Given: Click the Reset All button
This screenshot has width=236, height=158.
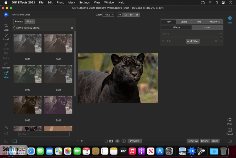Looking at the screenshot, I should tap(193, 141).
